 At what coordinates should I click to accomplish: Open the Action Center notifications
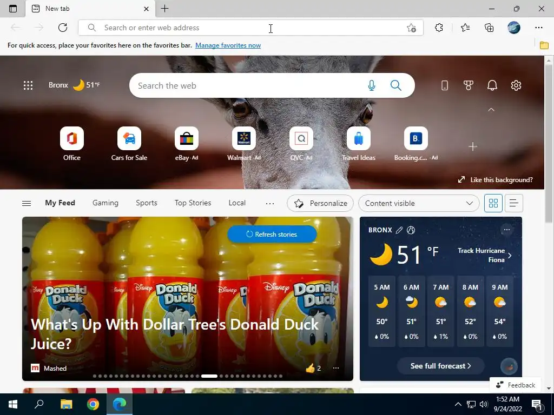point(537,404)
